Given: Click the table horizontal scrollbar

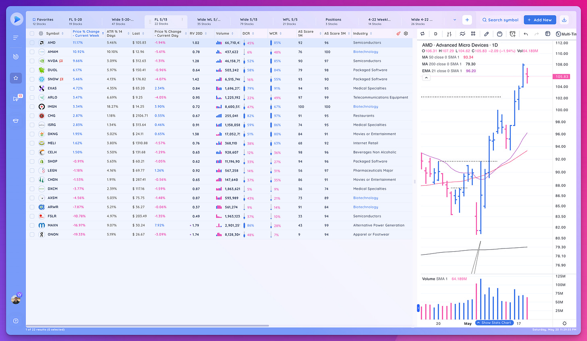Looking at the screenshot, I should click(x=148, y=325).
